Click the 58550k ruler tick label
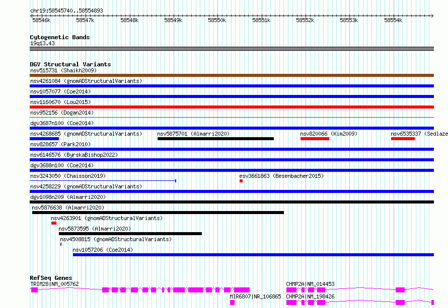Image resolution: width=448 pixels, height=308 pixels. [x=217, y=20]
